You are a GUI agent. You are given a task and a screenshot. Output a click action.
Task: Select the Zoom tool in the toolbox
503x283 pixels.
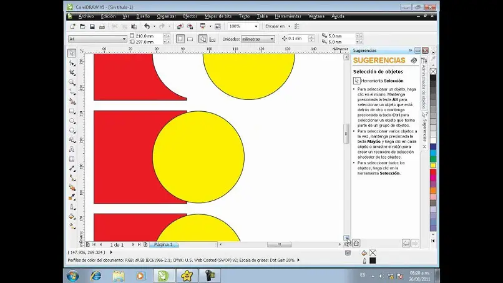pos(72,82)
